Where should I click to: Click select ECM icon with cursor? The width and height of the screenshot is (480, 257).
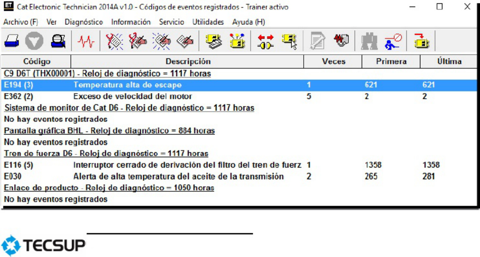point(289,41)
